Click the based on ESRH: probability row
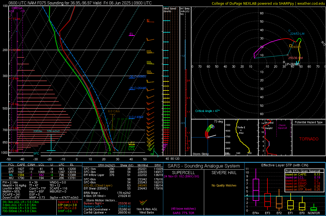 pos(303,180)
